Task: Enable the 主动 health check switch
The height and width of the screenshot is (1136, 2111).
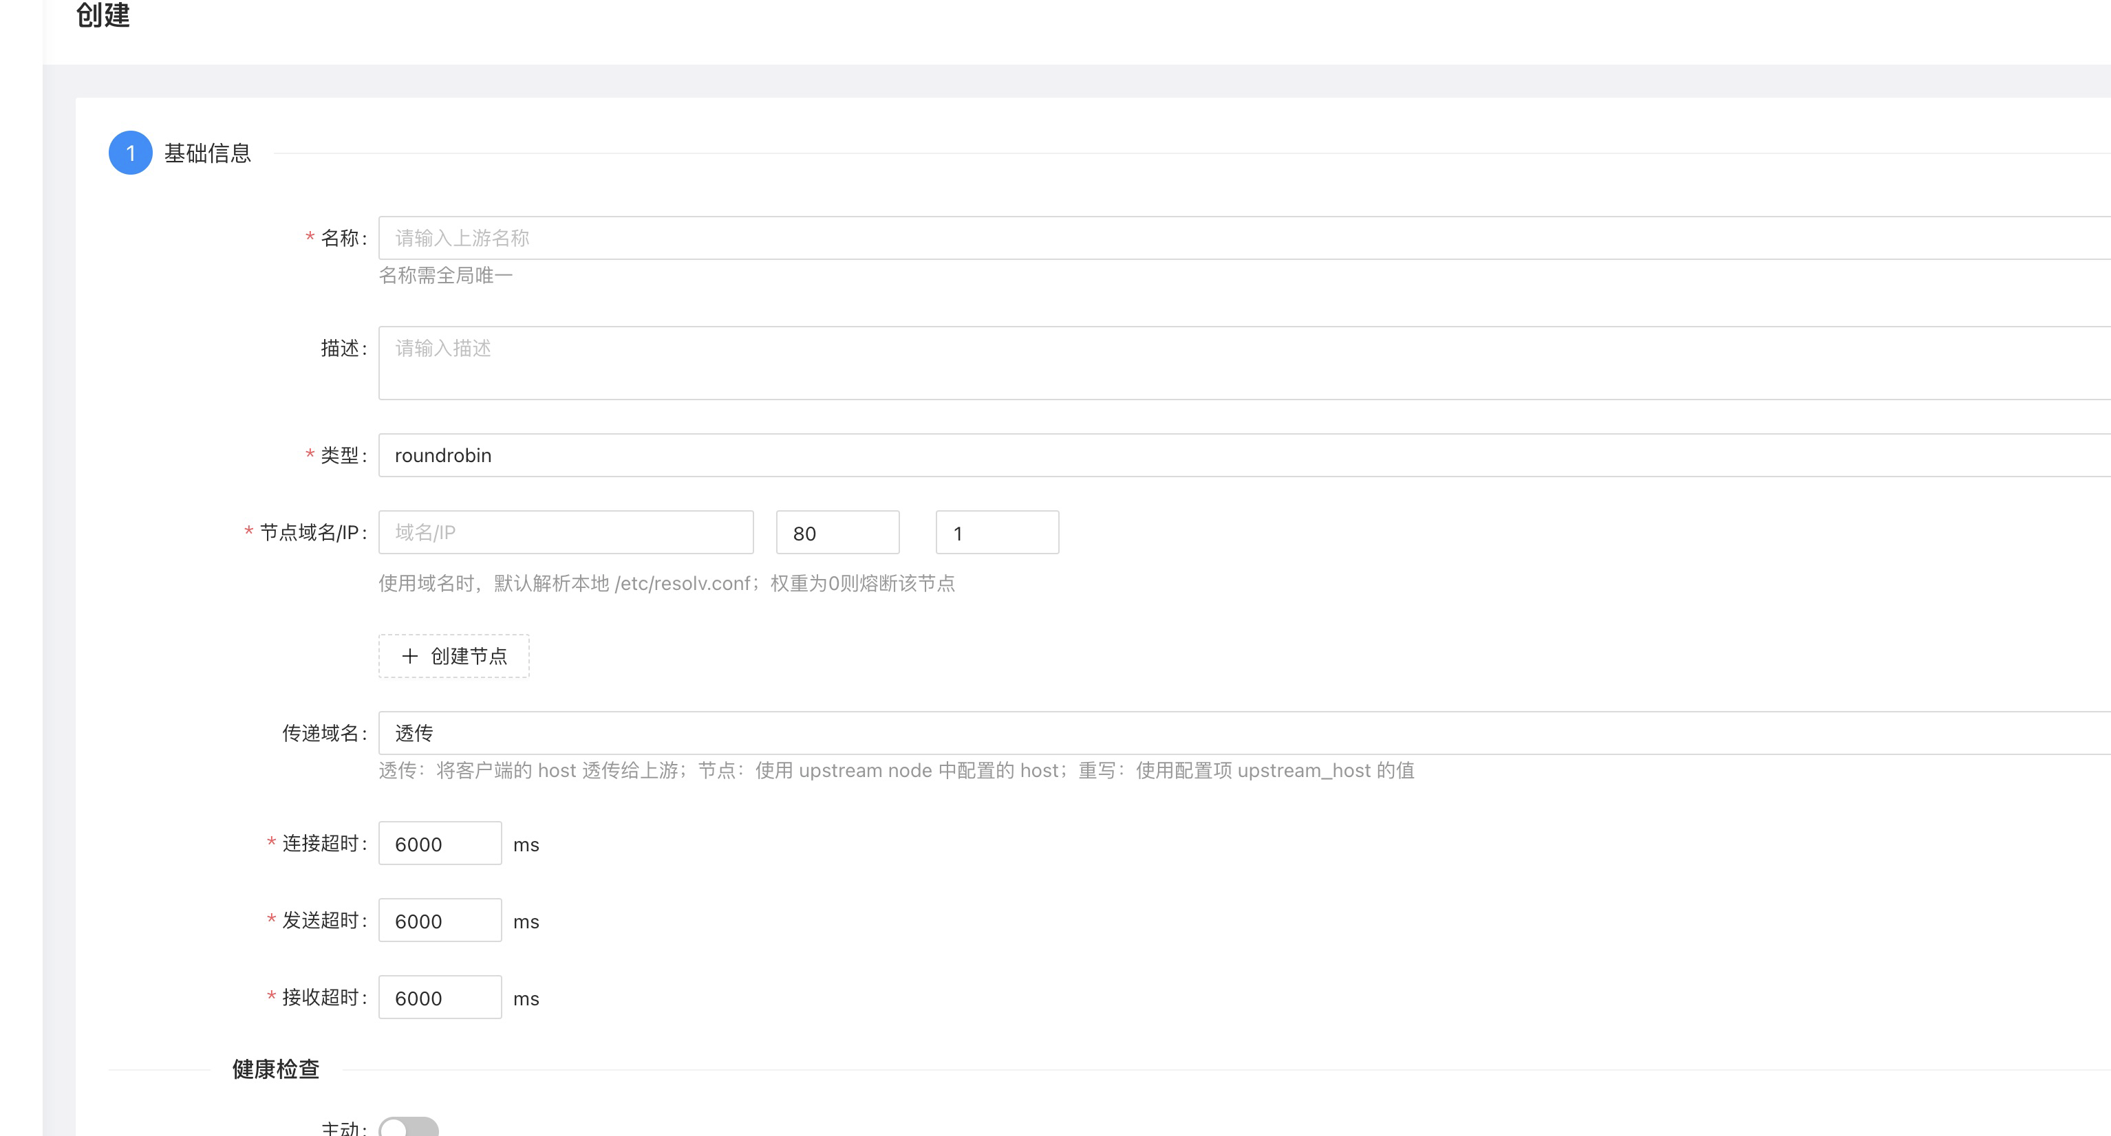Action: tap(409, 1127)
